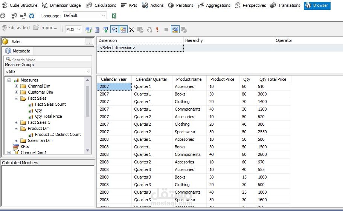Open the Language dropdown
The height and width of the screenshot is (211, 343).
coord(85,15)
